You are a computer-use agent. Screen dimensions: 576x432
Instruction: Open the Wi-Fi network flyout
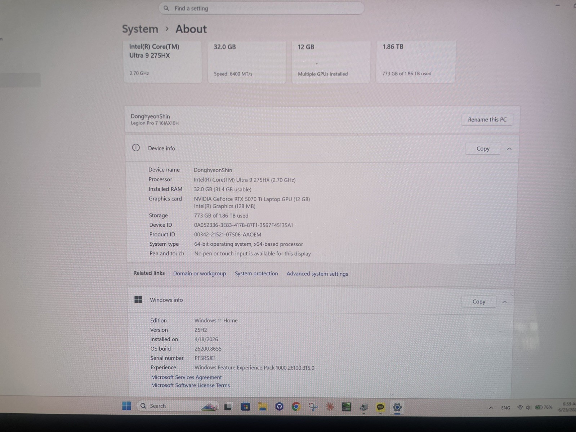point(520,407)
